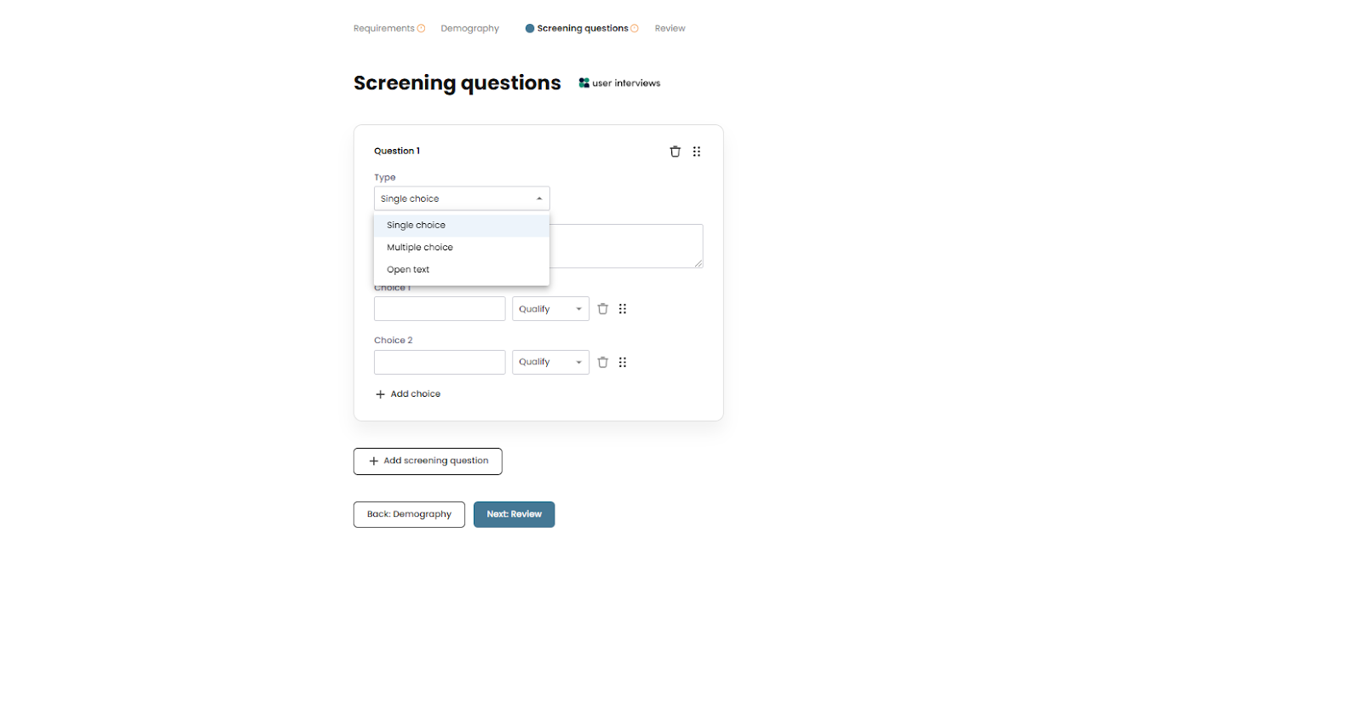Go to the Demography step tab

click(x=470, y=28)
